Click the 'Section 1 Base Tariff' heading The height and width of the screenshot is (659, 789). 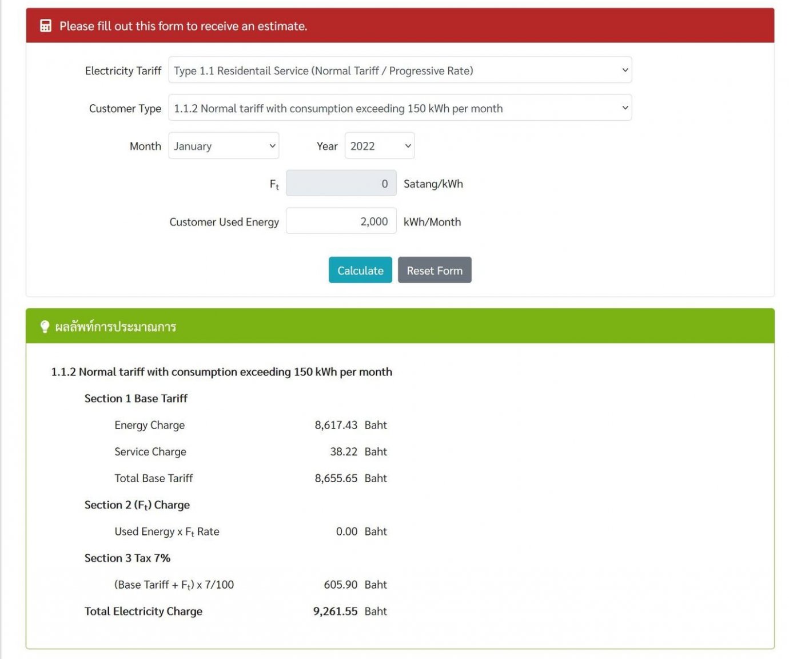(136, 398)
